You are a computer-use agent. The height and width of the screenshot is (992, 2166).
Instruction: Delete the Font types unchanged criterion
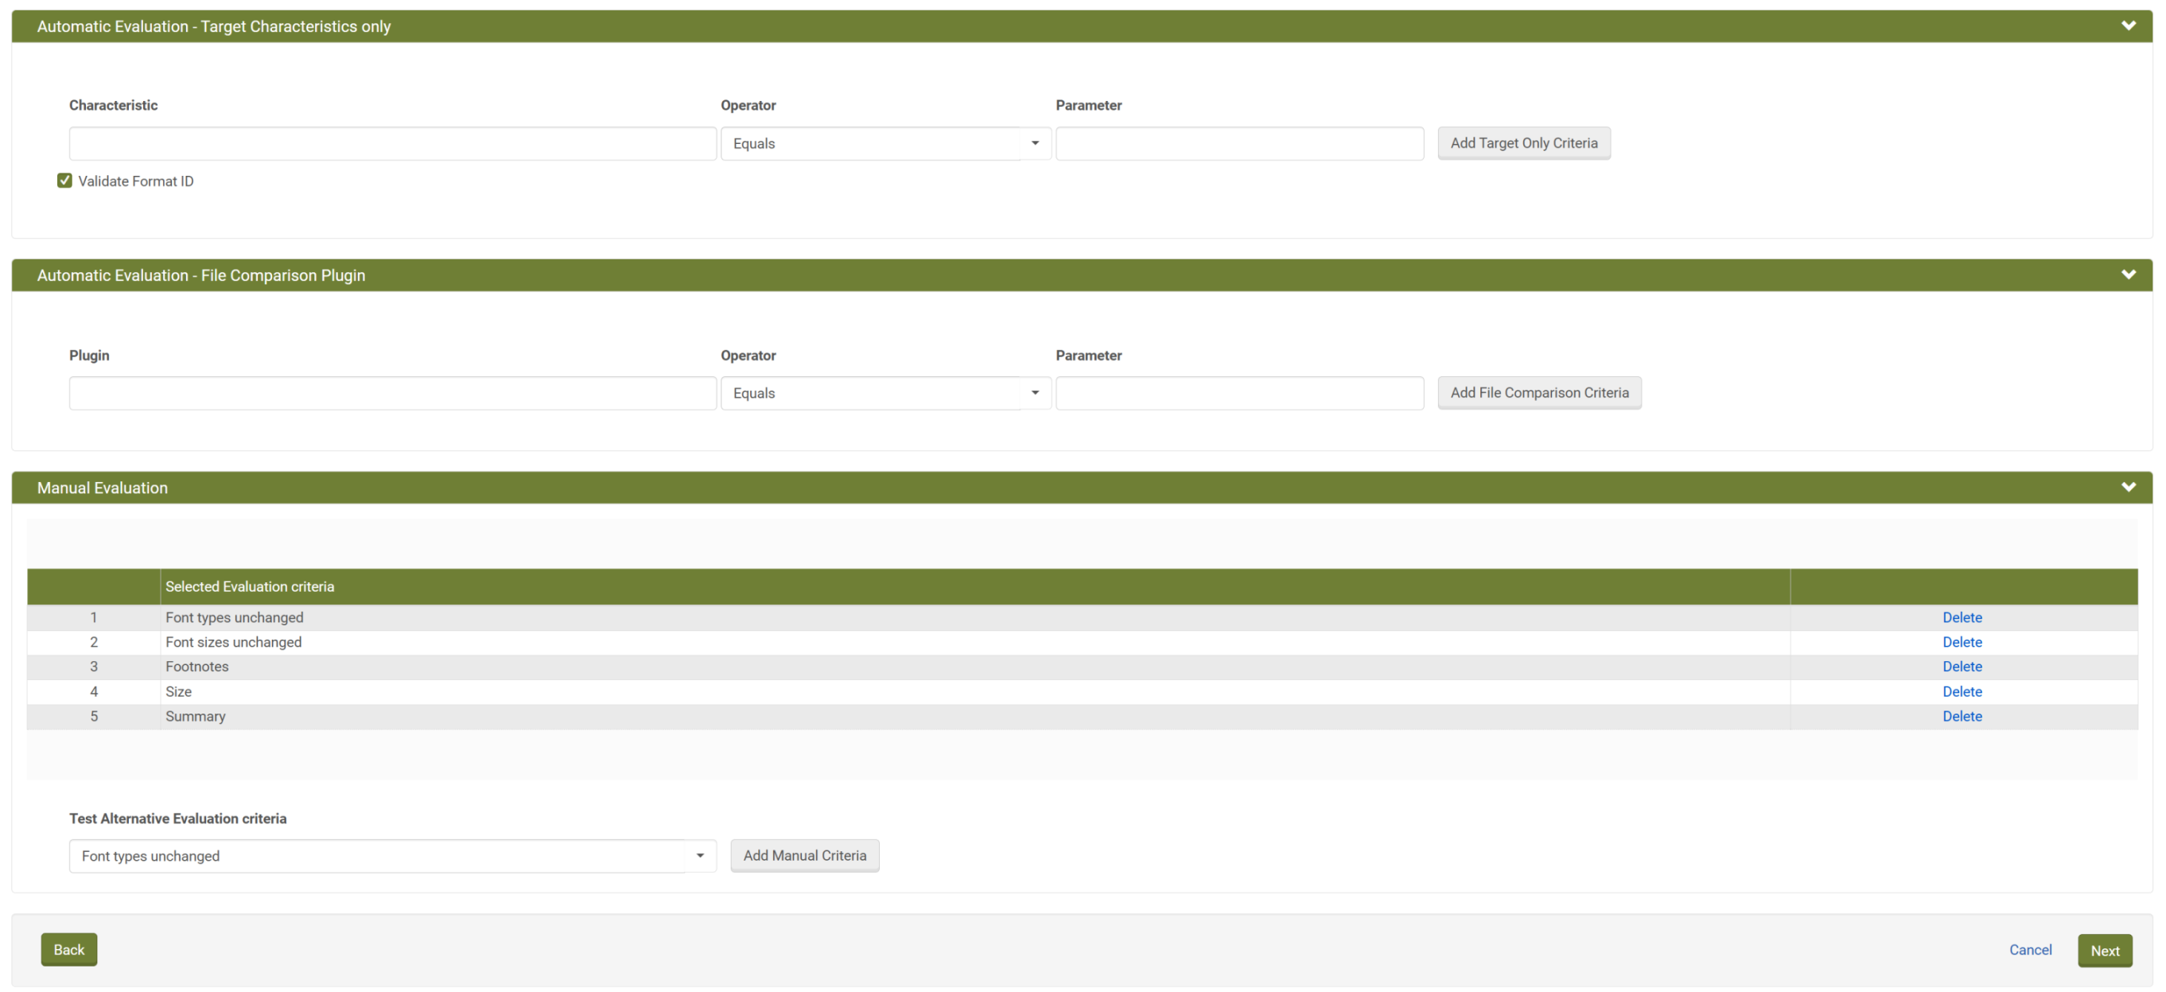pos(1962,618)
